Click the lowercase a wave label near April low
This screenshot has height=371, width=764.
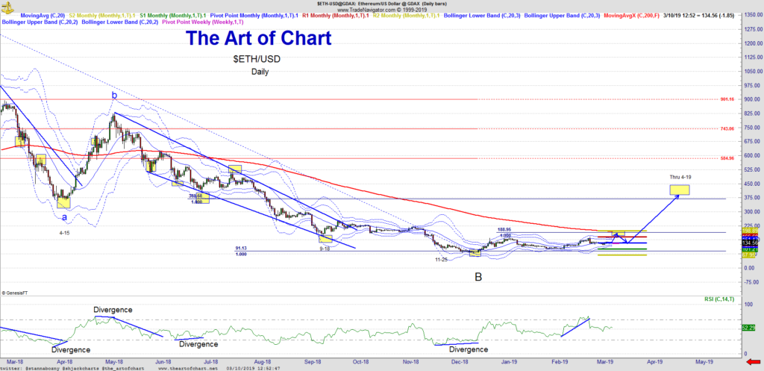(x=64, y=217)
